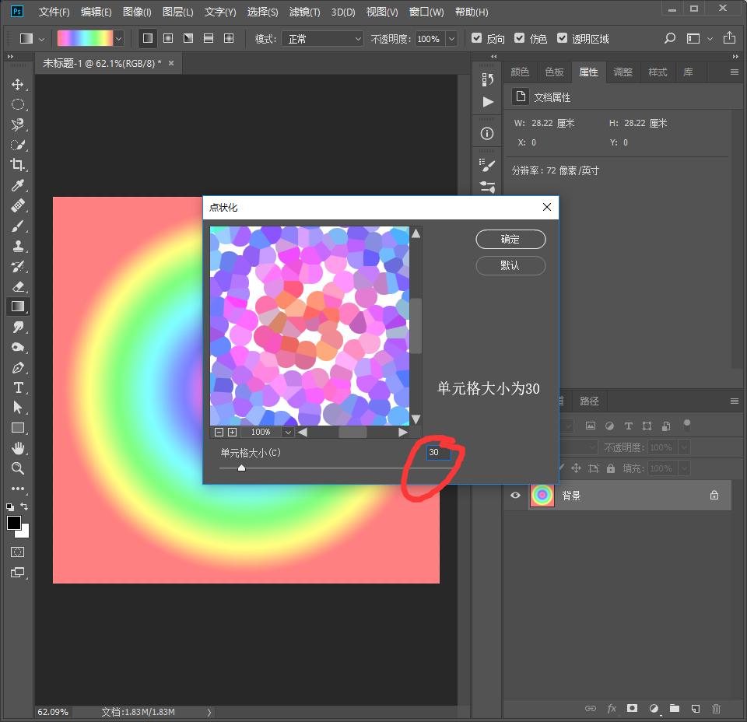Select the Zoom tool in toolbar
Image resolution: width=747 pixels, height=722 pixels.
pyautogui.click(x=17, y=468)
